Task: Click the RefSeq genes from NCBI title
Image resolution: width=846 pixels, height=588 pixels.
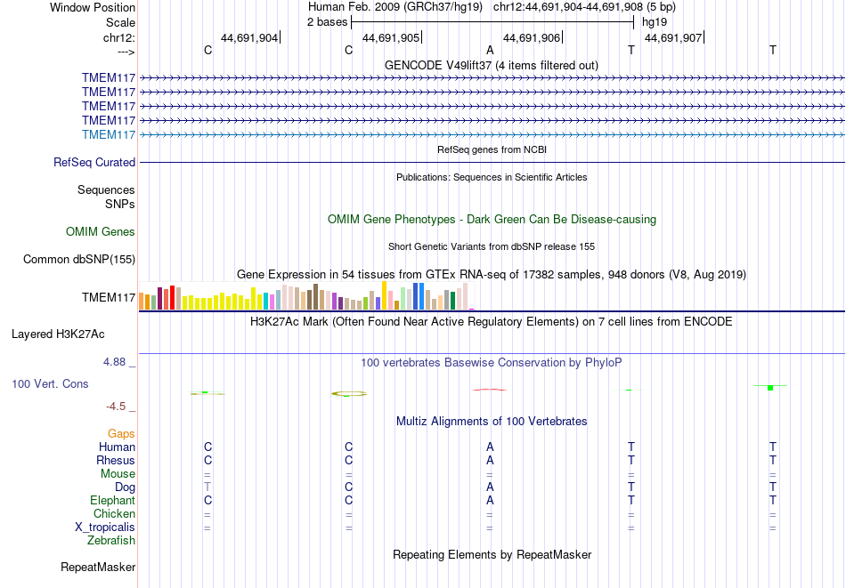Action: (x=492, y=149)
